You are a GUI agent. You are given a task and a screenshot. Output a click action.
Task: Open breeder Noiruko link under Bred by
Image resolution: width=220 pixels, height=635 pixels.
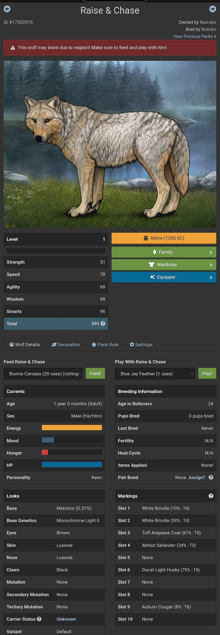click(209, 29)
